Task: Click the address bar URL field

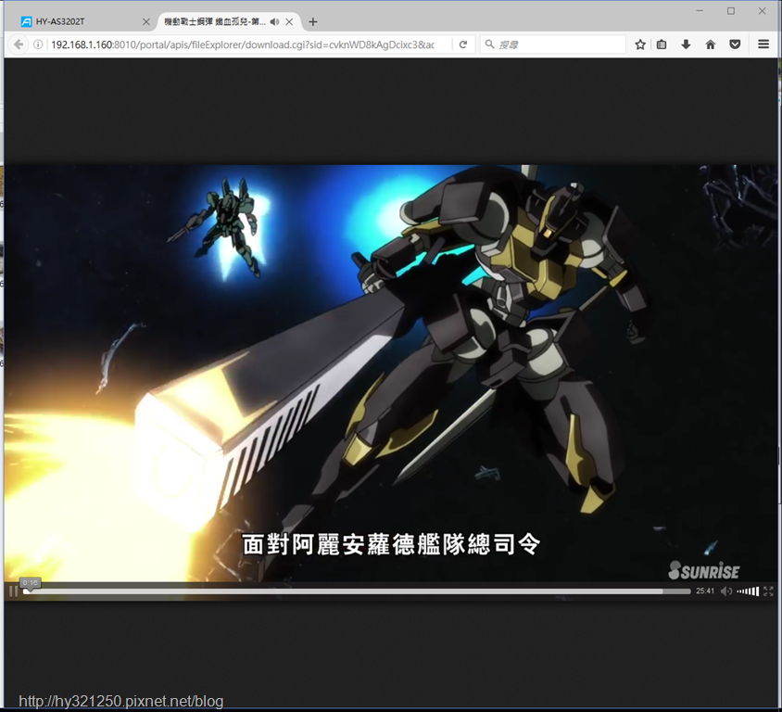Action: [244, 44]
